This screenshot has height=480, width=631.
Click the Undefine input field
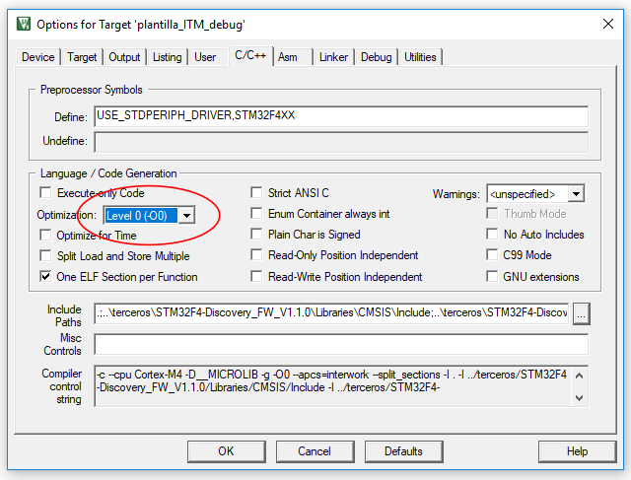tap(341, 142)
